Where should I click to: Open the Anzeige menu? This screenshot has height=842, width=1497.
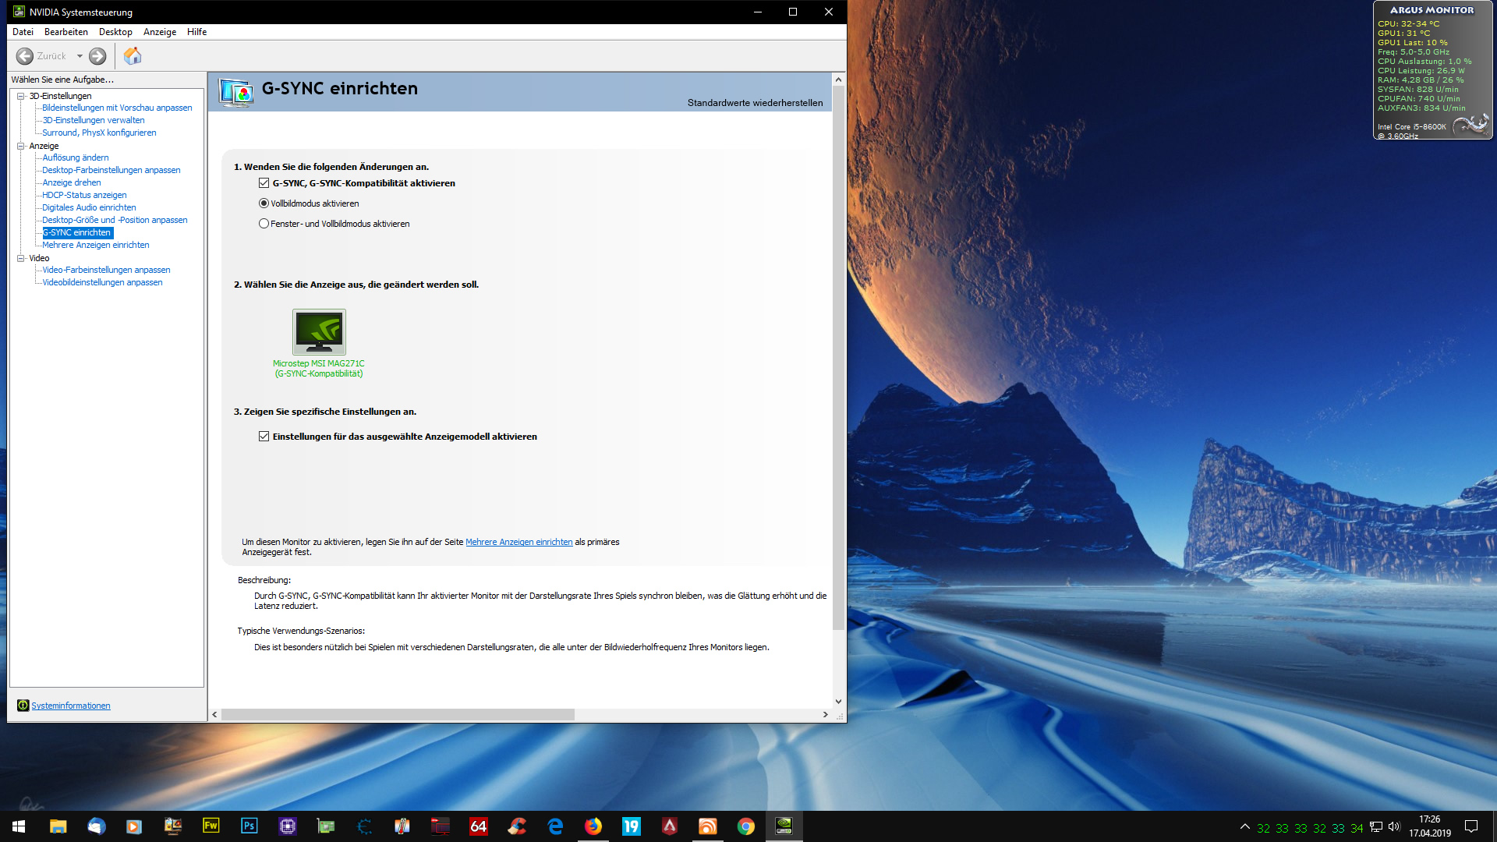(160, 32)
